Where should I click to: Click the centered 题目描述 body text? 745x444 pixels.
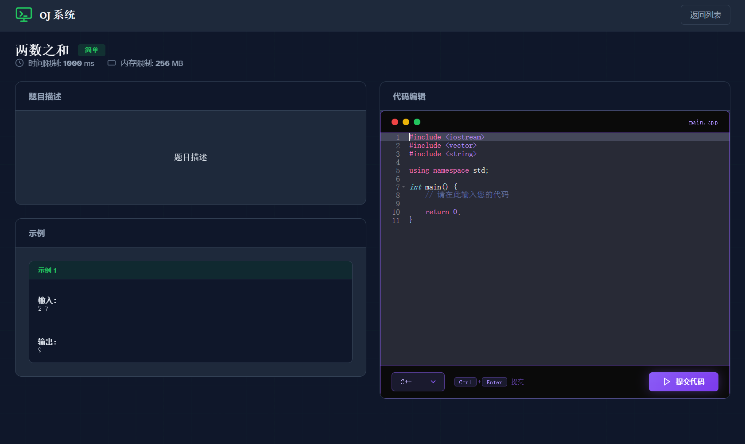[x=190, y=157]
